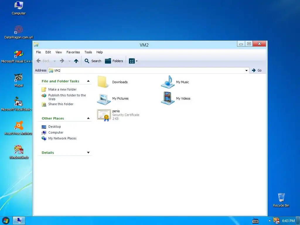Screen dimensions: 300x225
Task: Open the Views dropdown arrow
Action: click(x=137, y=61)
